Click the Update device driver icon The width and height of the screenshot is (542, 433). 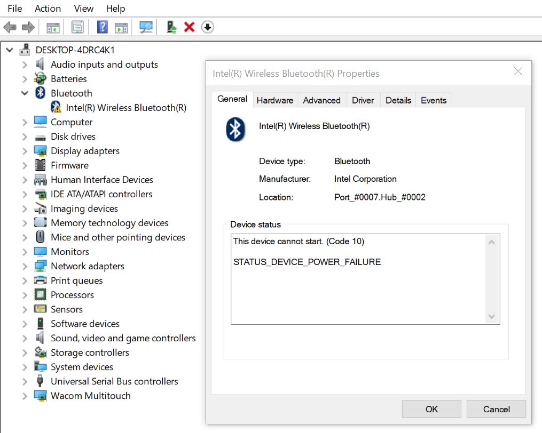(x=171, y=27)
